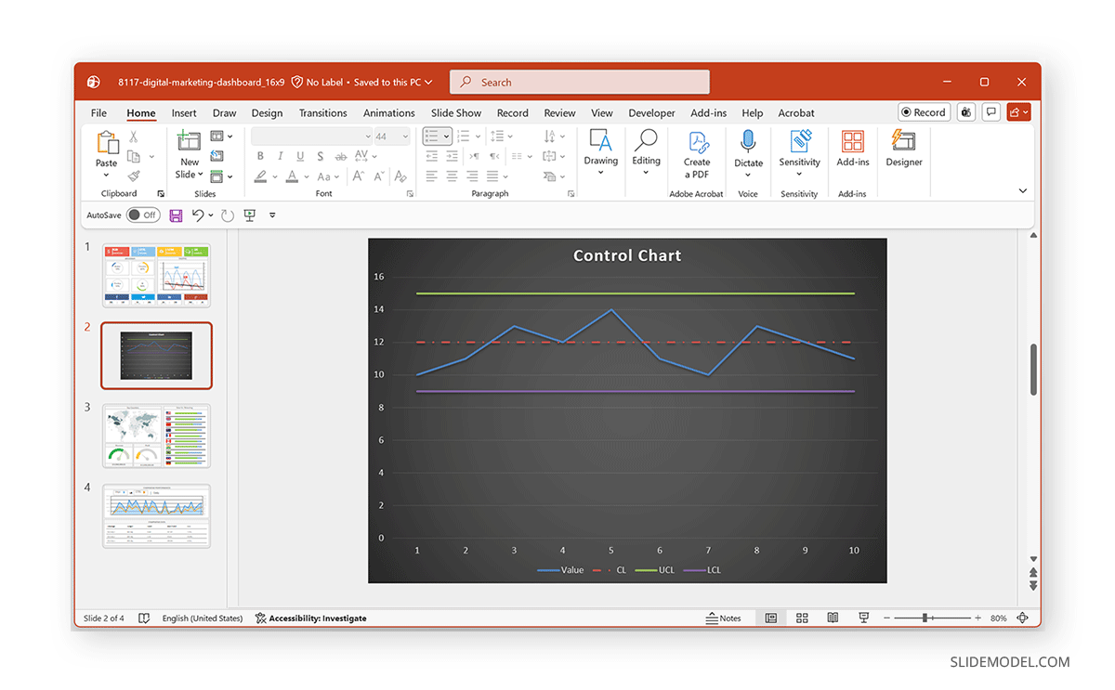Decrease font size with the smaller A icon
The image size is (1115, 690).
coord(378,176)
